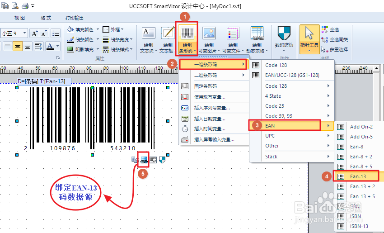This screenshot has width=384, height=233.
Task: Click the text wrap direction icon
Action: pos(39,46)
